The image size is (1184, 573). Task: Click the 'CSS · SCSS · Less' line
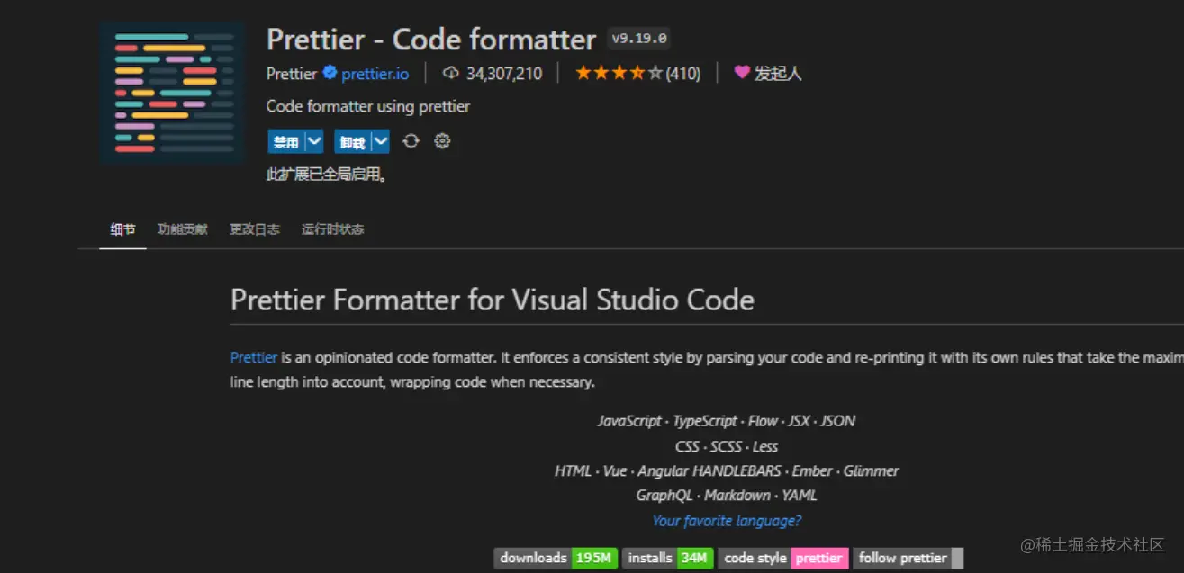(727, 447)
